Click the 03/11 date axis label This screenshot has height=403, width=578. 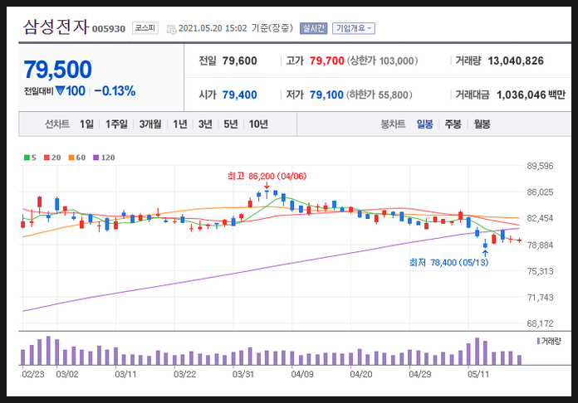click(125, 374)
